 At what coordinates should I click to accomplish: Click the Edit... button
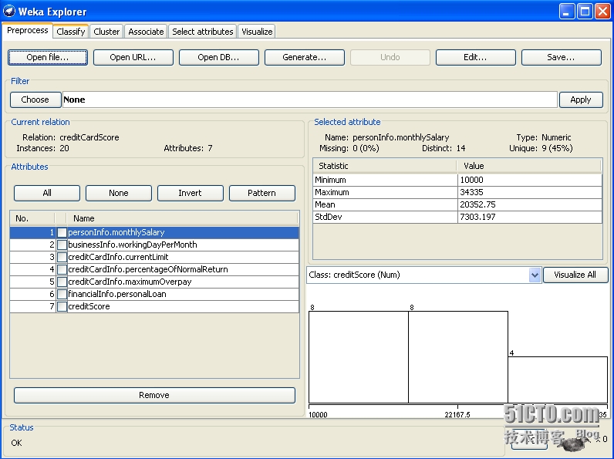[475, 57]
